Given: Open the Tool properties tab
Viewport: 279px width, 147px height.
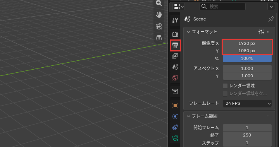Looking at the screenshot, I should (x=175, y=21).
